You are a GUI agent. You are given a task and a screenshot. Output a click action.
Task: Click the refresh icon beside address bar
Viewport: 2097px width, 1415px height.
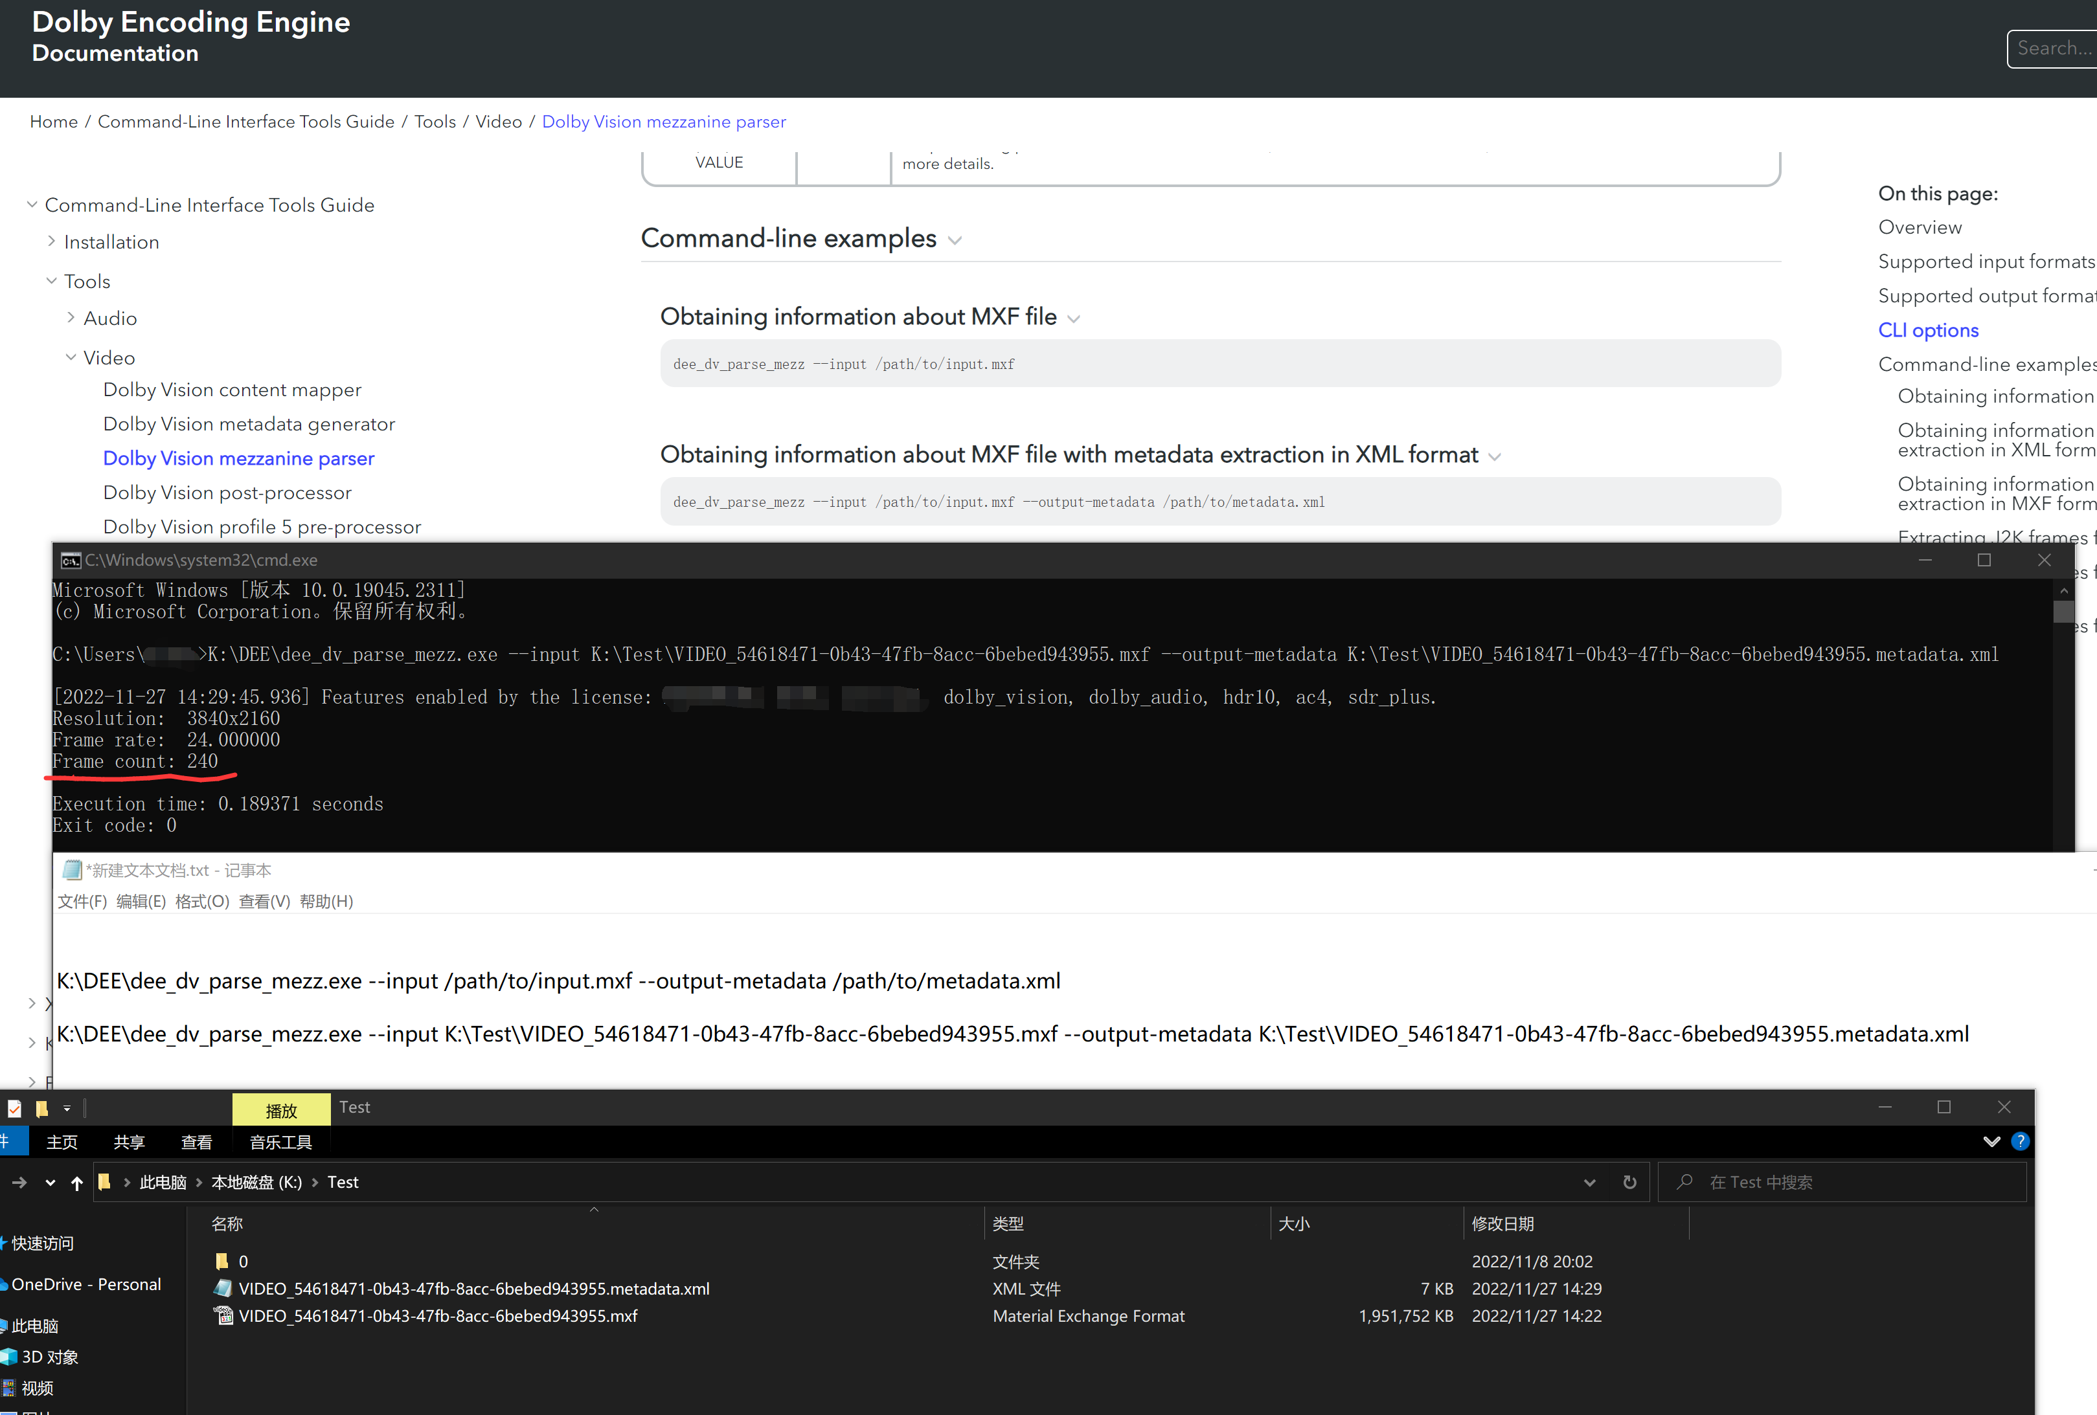click(x=1629, y=1183)
